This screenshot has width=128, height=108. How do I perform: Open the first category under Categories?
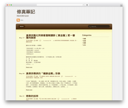(x=84, y=39)
